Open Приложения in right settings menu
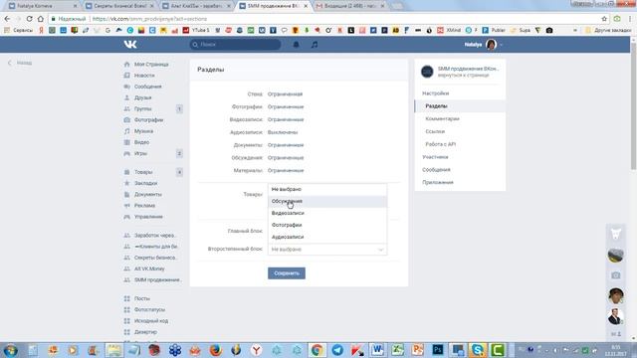The height and width of the screenshot is (358, 637). coord(438,183)
